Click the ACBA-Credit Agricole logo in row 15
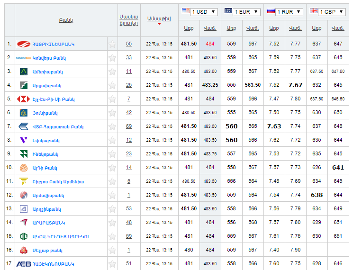Viewport: 353px width, 270px height. pos(24,236)
